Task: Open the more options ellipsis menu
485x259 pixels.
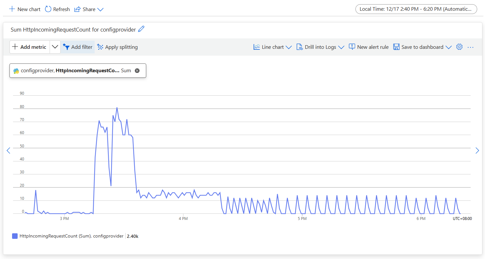Action: pyautogui.click(x=470, y=47)
